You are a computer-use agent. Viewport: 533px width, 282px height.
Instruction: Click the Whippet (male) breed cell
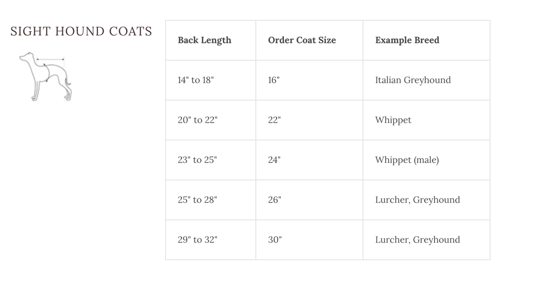coord(407,160)
